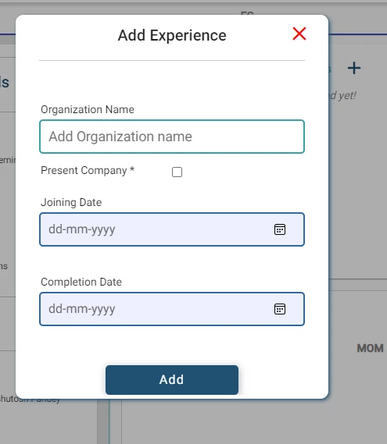387x444 pixels.
Task: Click the Joining Date label
Action: [x=71, y=202]
